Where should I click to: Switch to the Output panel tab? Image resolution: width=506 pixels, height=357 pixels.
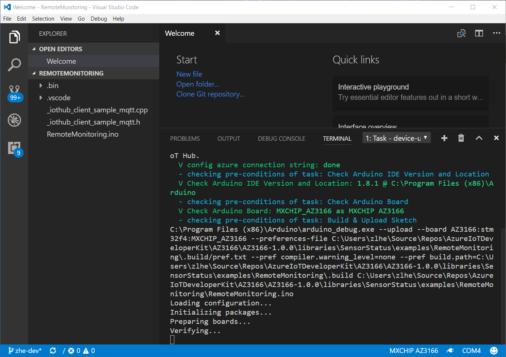coord(229,139)
